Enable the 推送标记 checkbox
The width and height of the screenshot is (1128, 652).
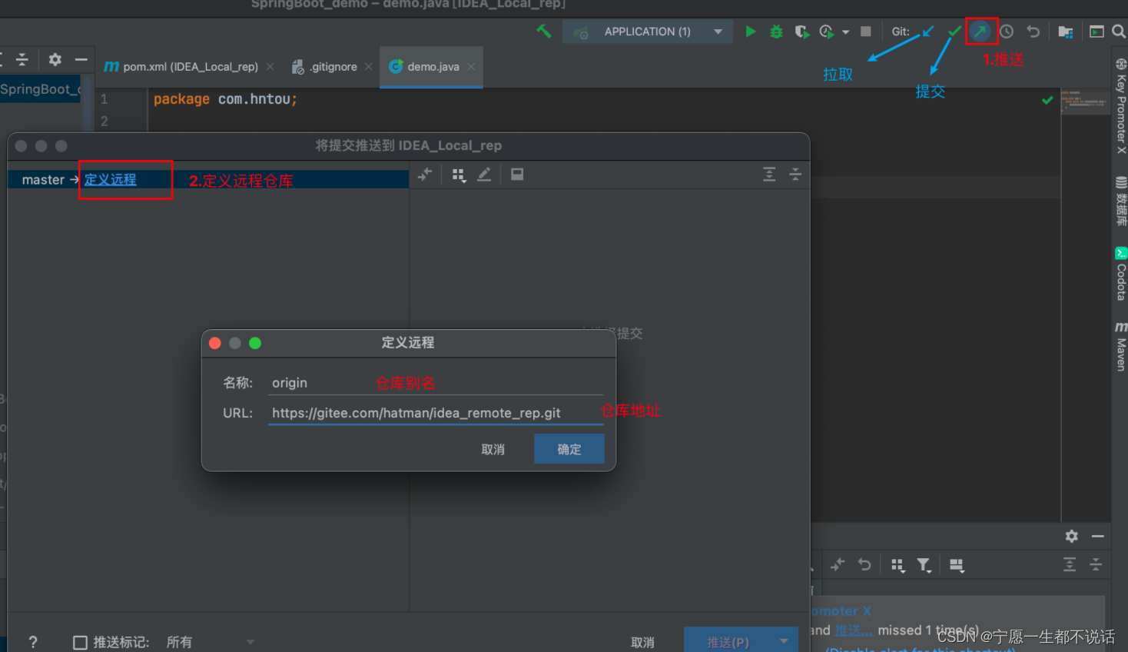tap(80, 643)
